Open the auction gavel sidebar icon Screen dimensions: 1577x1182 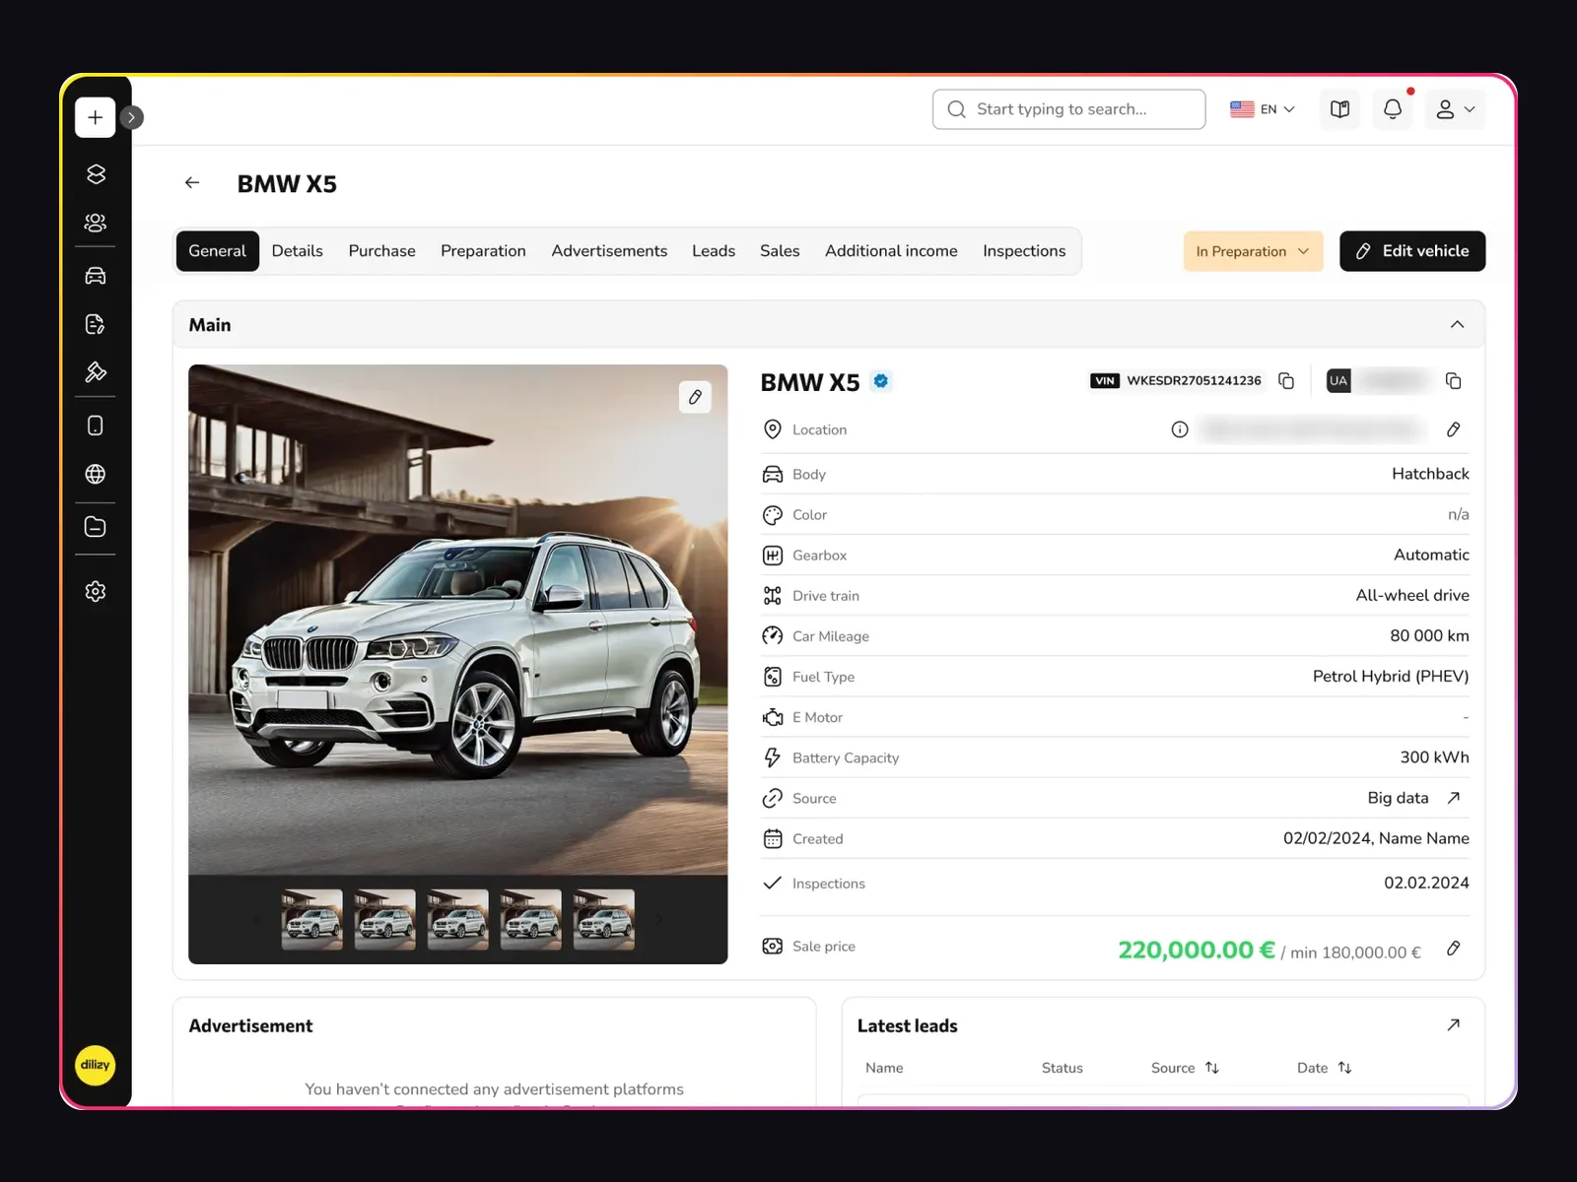[95, 372]
